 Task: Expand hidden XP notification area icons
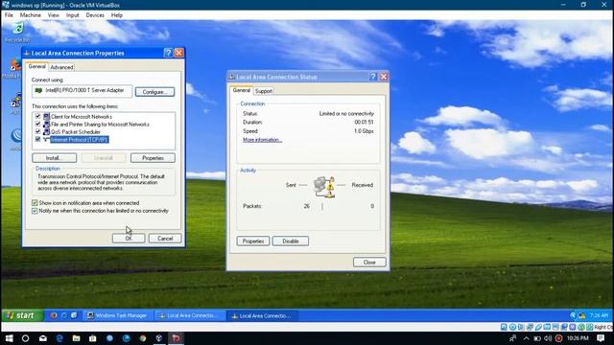pyautogui.click(x=574, y=315)
